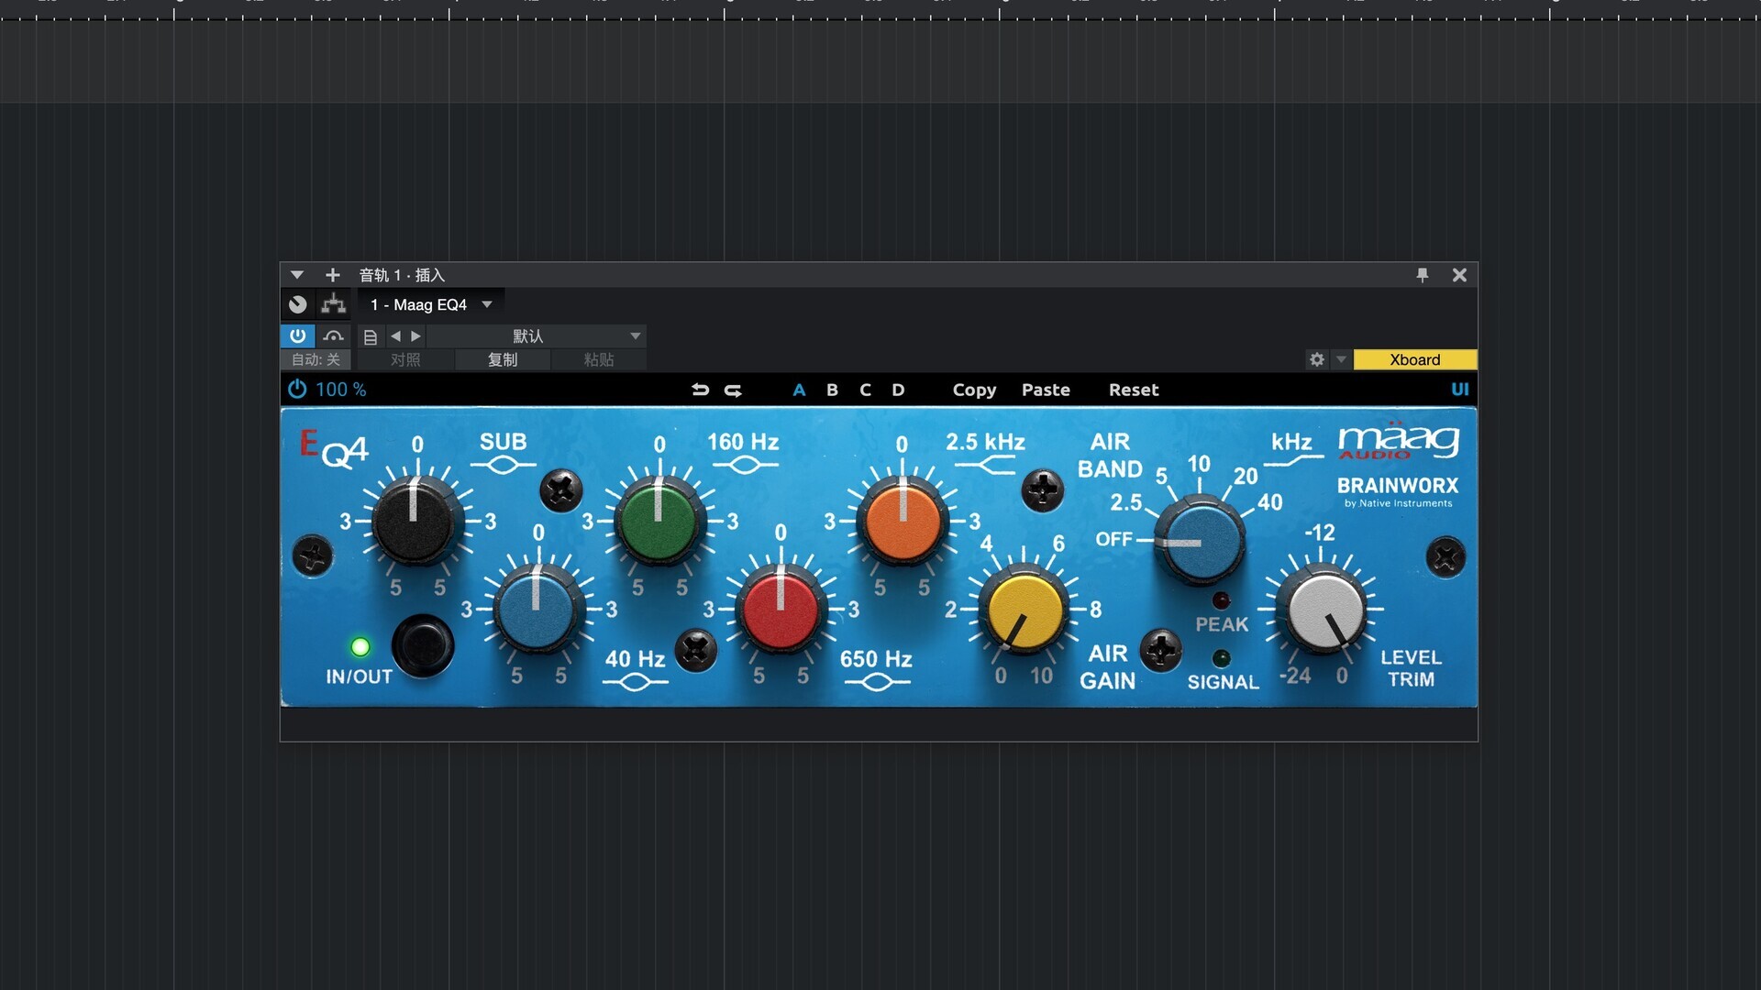
Task: Open the gear settings icon
Action: [1317, 359]
